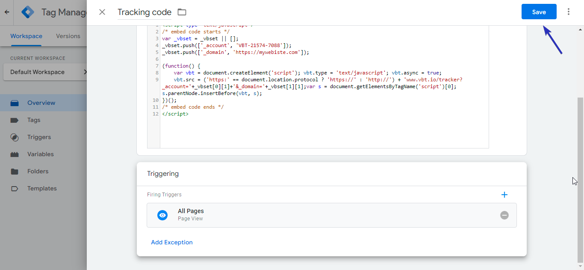Image resolution: width=584 pixels, height=270 pixels.
Task: Click the Save button
Action: tap(539, 12)
